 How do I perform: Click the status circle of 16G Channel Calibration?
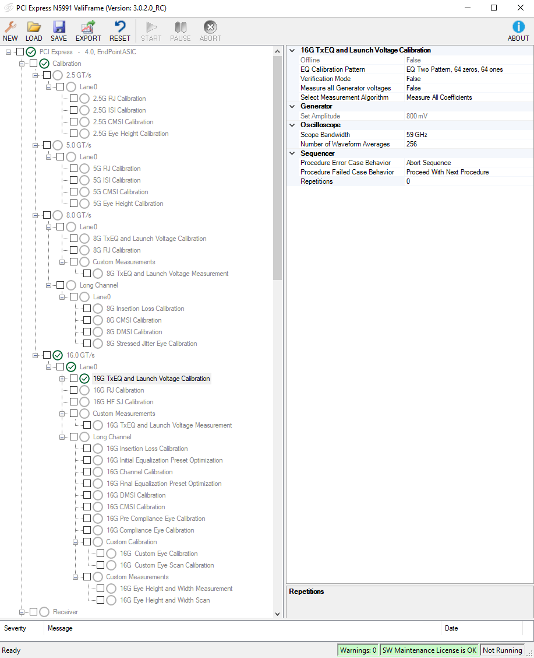click(98, 472)
